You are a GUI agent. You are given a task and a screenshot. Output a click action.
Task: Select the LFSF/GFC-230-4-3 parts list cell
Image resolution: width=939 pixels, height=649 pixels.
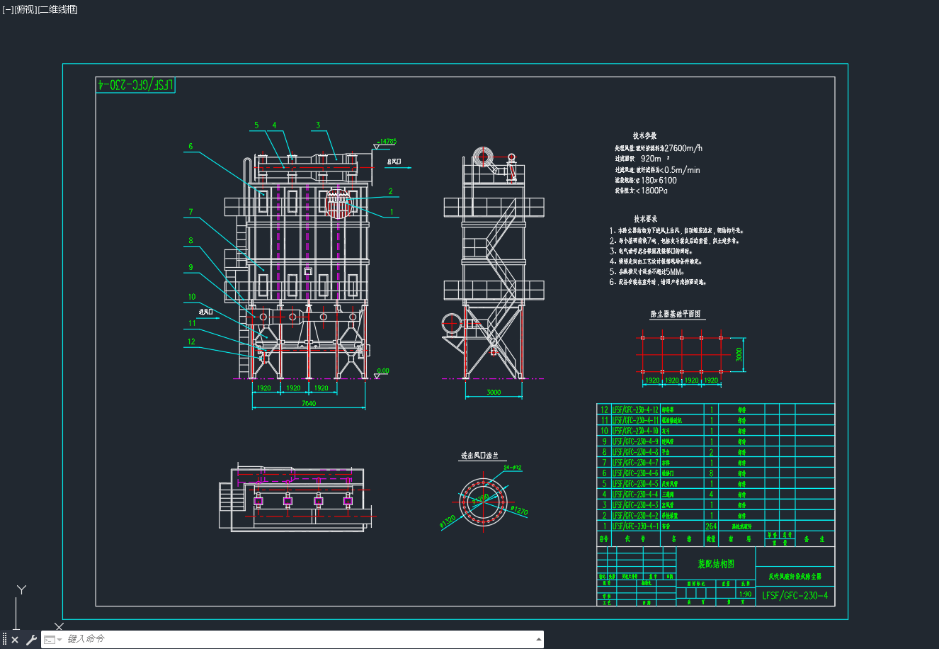[635, 505]
